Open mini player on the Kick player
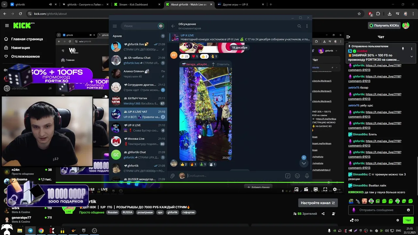This screenshot has height=235, width=418. (297, 189)
